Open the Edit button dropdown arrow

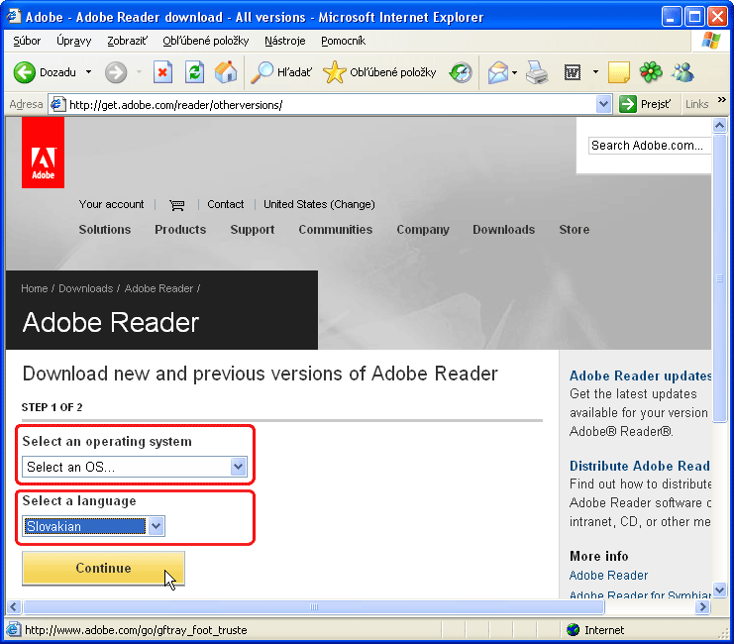click(595, 72)
